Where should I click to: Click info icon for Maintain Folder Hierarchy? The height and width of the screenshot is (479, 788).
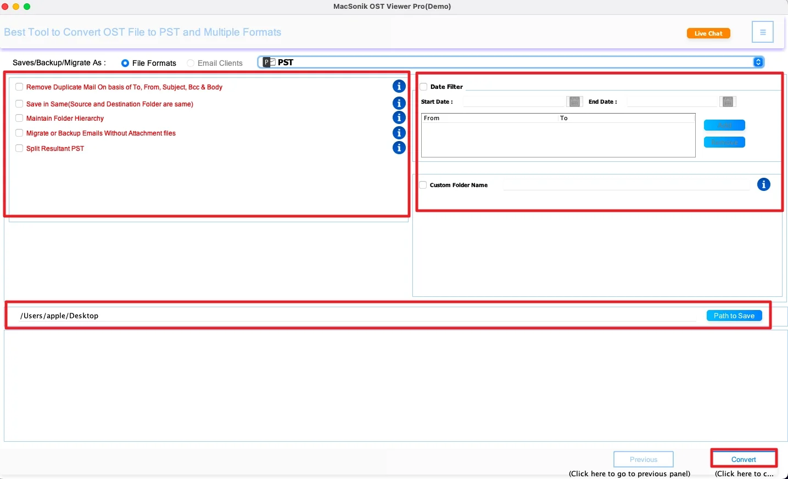[399, 117]
